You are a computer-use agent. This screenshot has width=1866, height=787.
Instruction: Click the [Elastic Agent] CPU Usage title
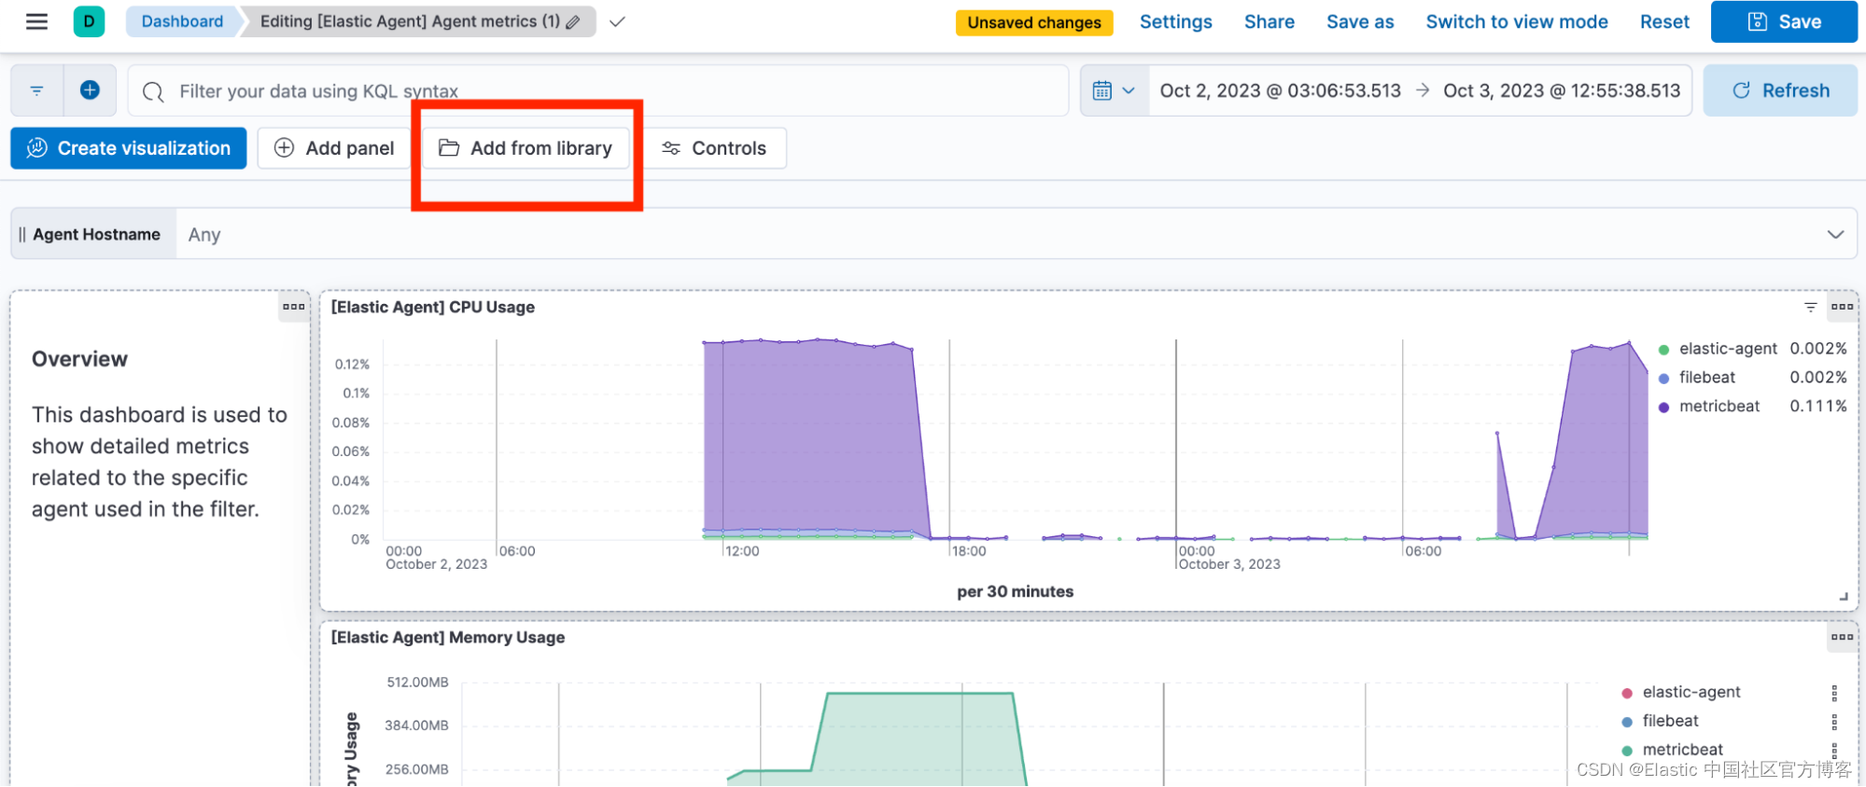coord(433,307)
